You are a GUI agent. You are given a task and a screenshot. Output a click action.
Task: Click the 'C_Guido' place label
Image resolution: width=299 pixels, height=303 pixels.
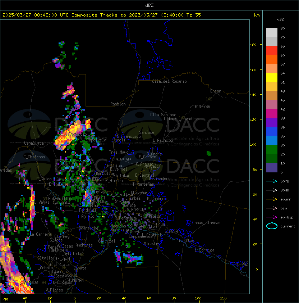coord(44,179)
